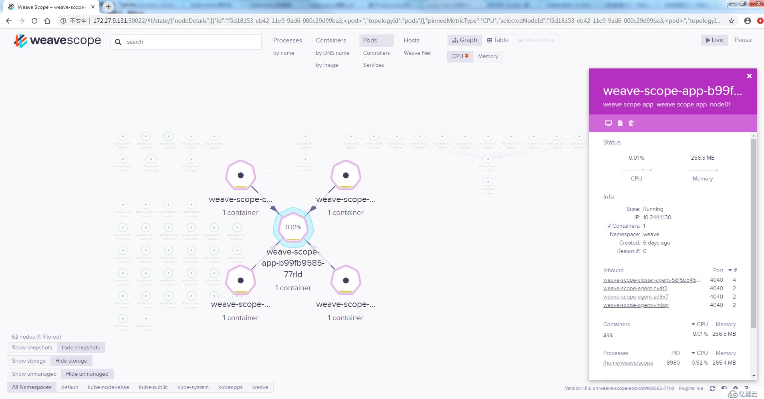Select Show snapshots option
The width and height of the screenshot is (764, 399).
point(32,348)
